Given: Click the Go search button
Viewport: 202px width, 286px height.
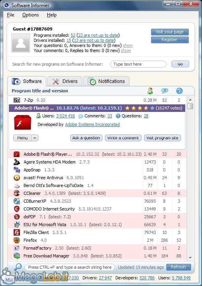Looking at the screenshot, I should point(180,64).
